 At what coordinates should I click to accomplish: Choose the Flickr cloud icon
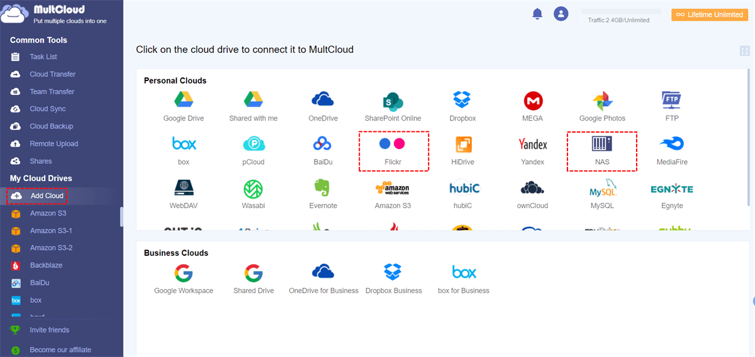[393, 144]
